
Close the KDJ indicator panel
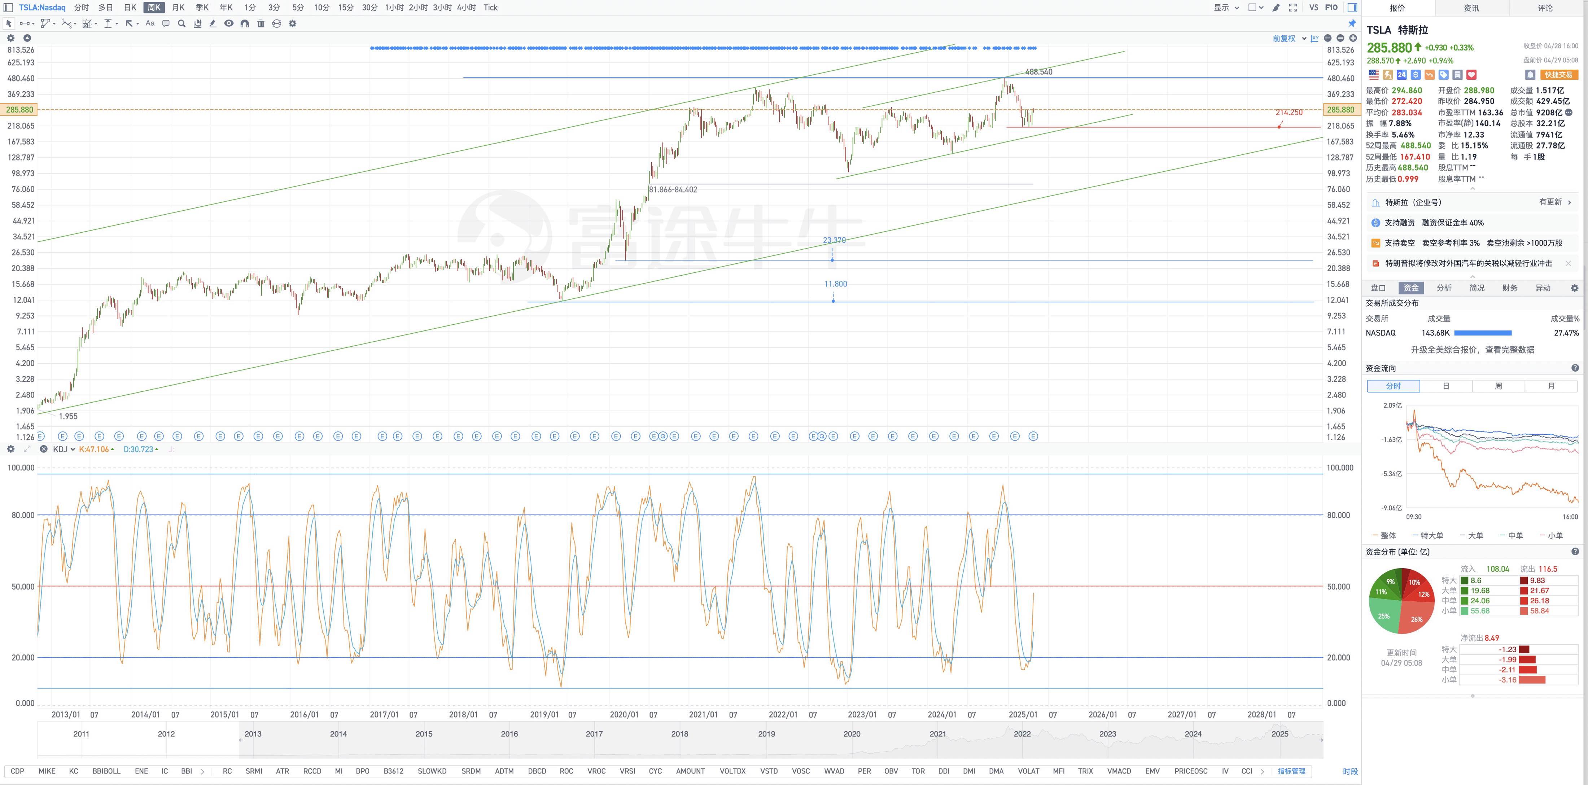point(43,449)
